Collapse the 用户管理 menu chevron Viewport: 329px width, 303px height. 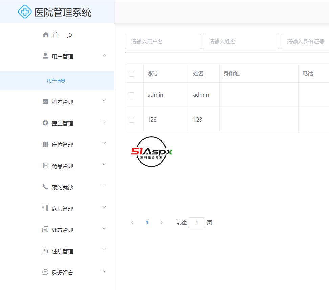[104, 56]
